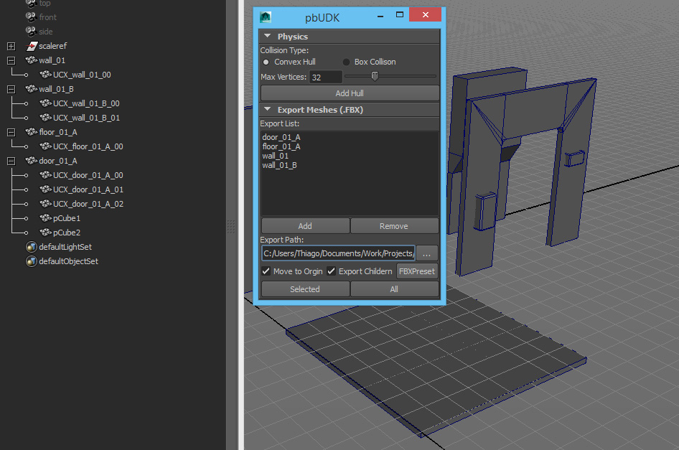Screen dimensions: 679x450
Task: Click mesh icon of pCube1
Action: tap(45, 218)
